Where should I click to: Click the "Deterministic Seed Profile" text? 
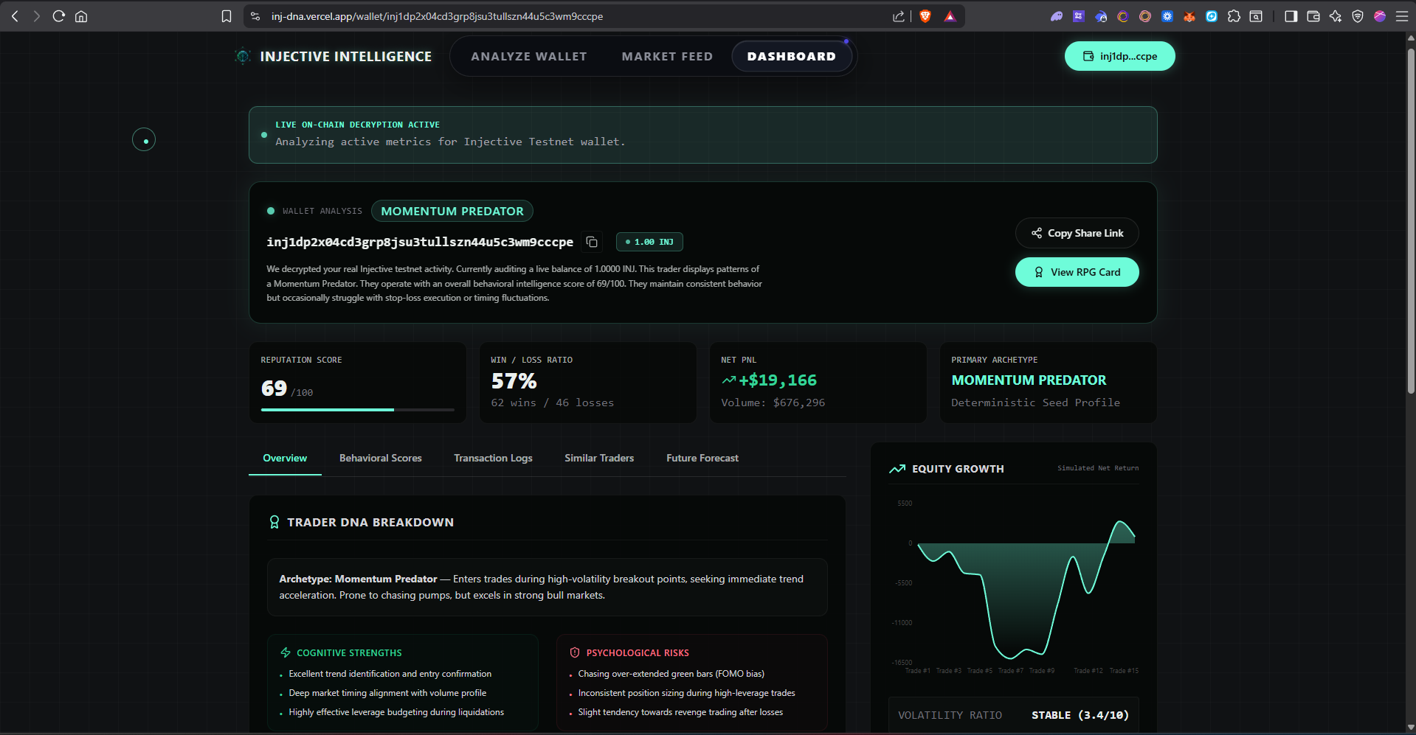coord(1036,403)
